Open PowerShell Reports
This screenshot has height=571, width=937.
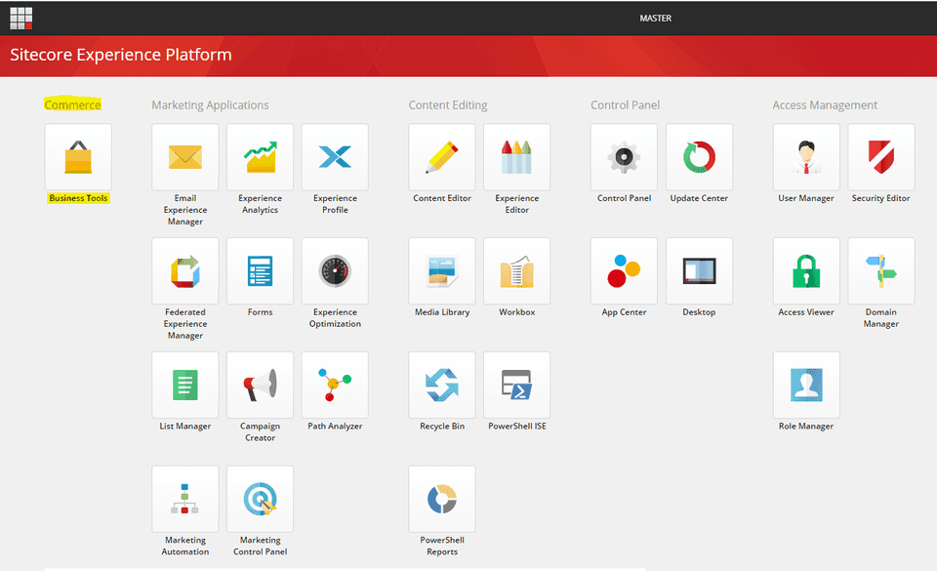click(x=442, y=500)
